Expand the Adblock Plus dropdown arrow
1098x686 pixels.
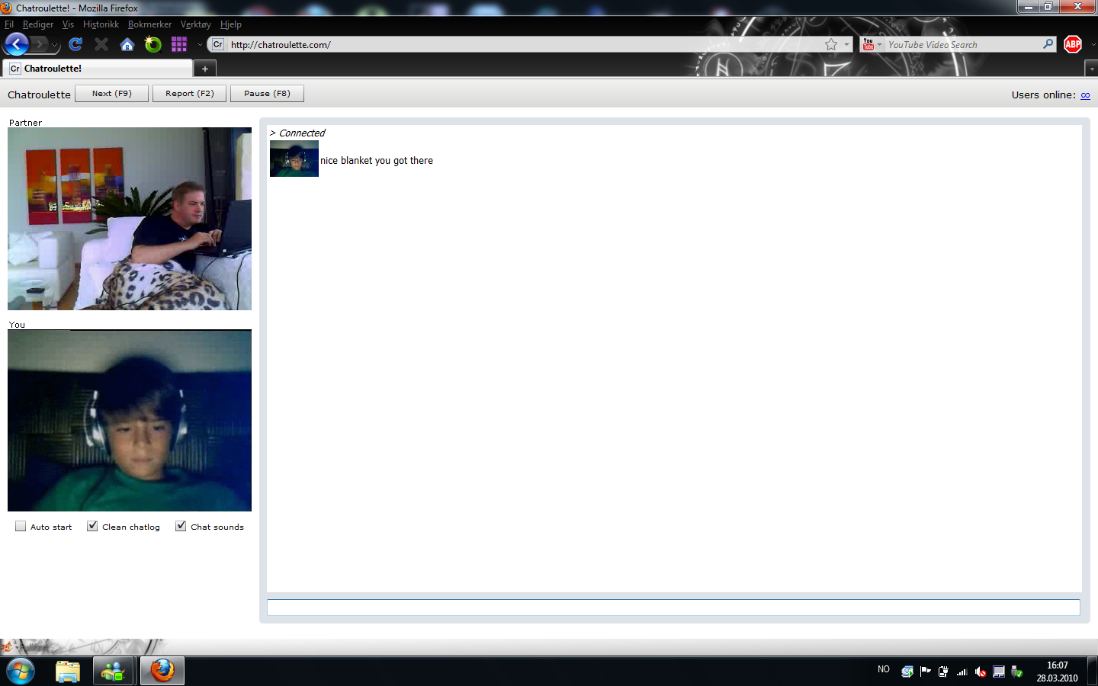(x=1093, y=45)
